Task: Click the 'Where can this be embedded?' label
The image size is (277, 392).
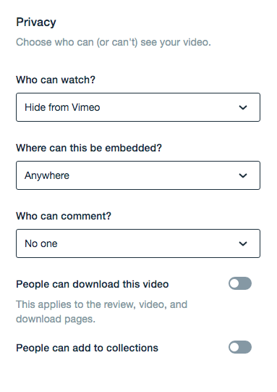Action: 89,148
